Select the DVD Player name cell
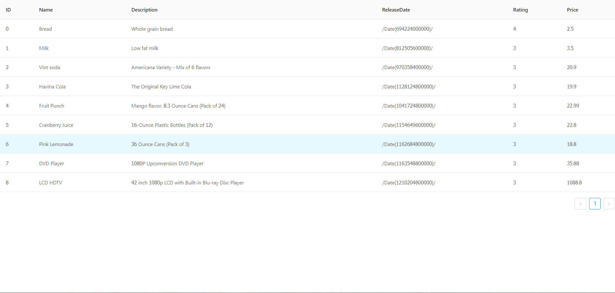This screenshot has height=293, width=615. click(52, 164)
